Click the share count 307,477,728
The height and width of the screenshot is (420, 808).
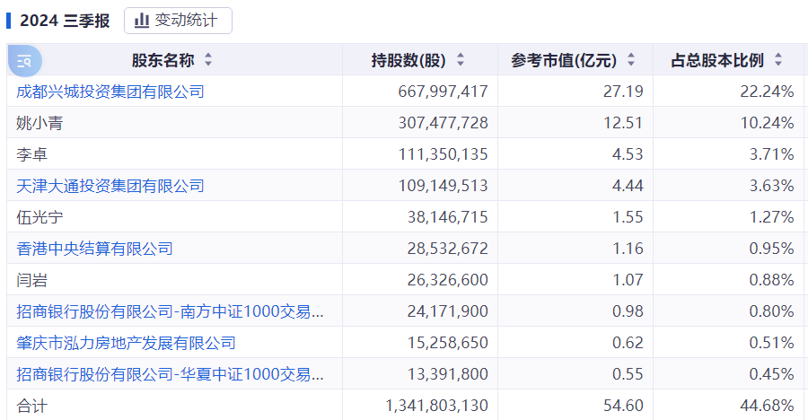[x=444, y=123]
